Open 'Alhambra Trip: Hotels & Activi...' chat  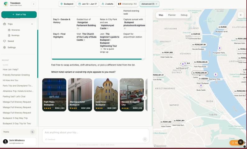[18, 91]
